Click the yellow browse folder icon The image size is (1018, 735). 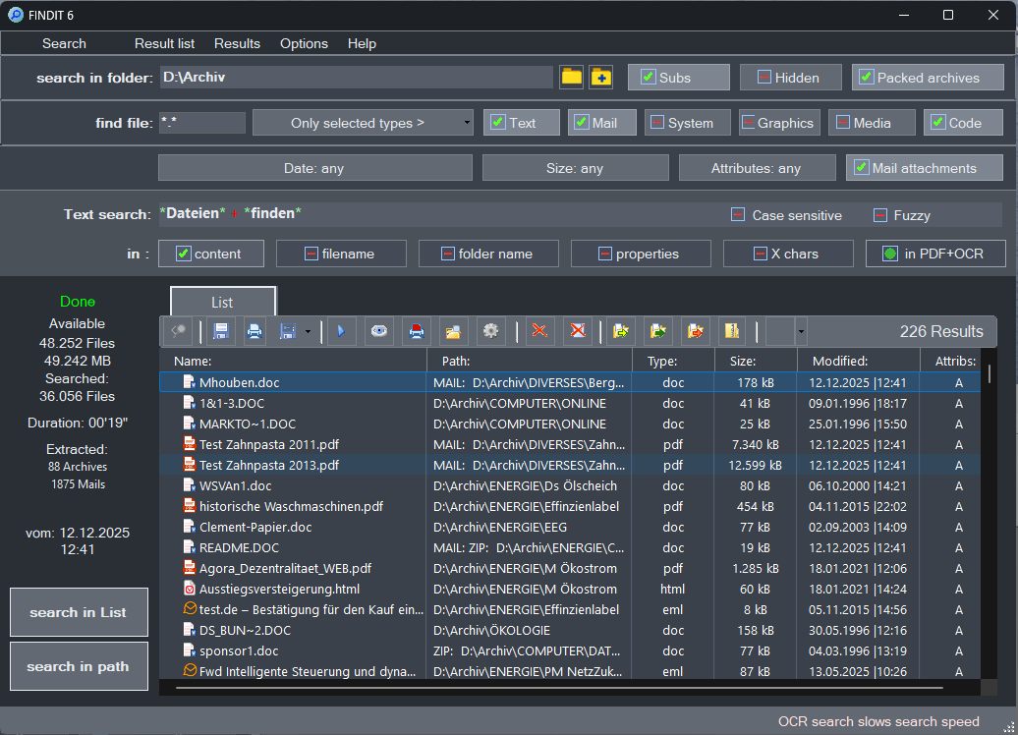click(x=571, y=78)
